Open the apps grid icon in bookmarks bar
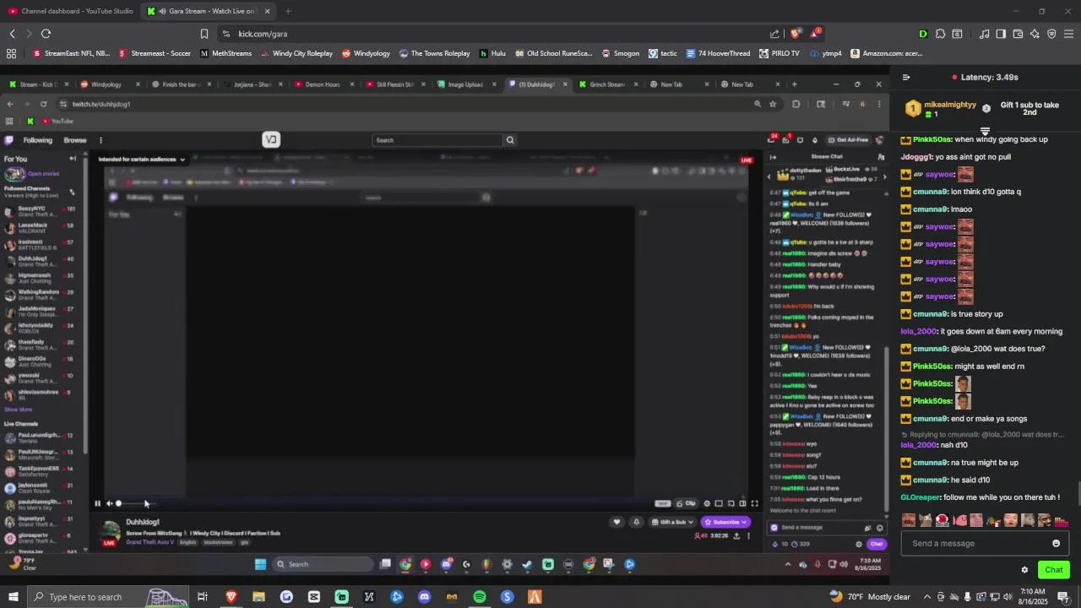Screen dimensions: 1081x608 [x=11, y=53]
